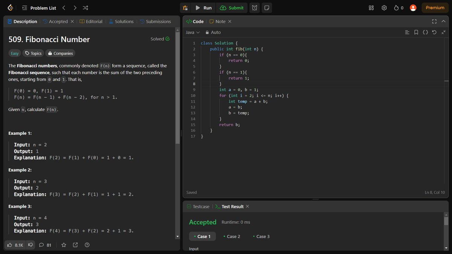Add problem to favorites star icon

pyautogui.click(x=64, y=245)
